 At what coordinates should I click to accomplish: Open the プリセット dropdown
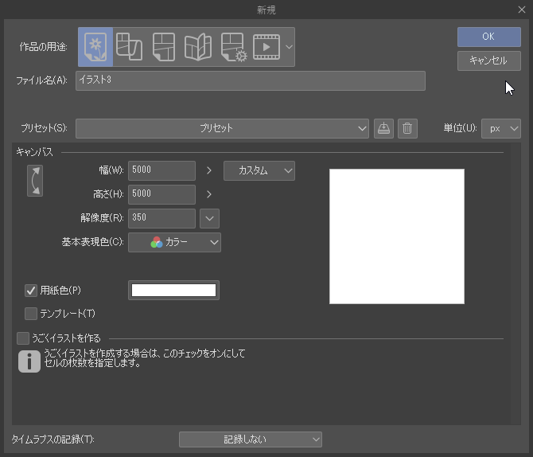point(222,128)
